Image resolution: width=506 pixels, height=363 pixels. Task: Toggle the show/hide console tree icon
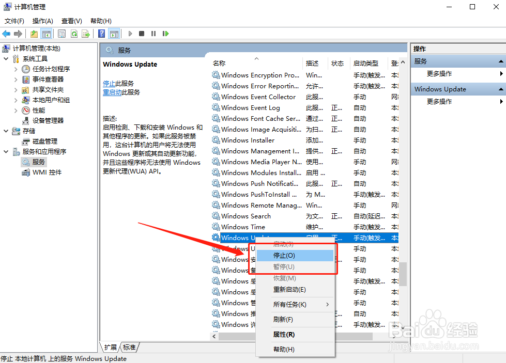pyautogui.click(x=47, y=34)
